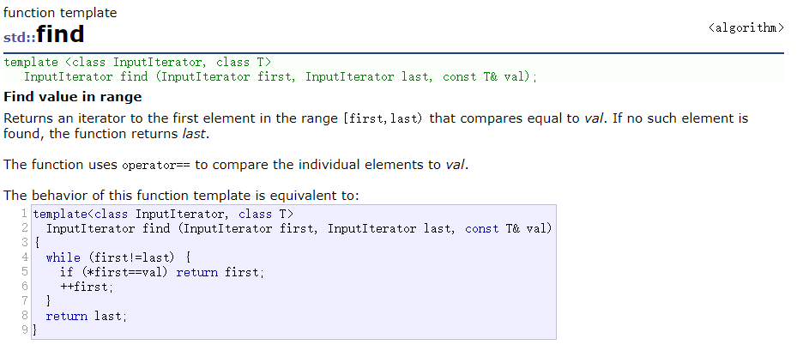Click line number 1 in code box
Viewport: 809px width, 363px height.
24,214
